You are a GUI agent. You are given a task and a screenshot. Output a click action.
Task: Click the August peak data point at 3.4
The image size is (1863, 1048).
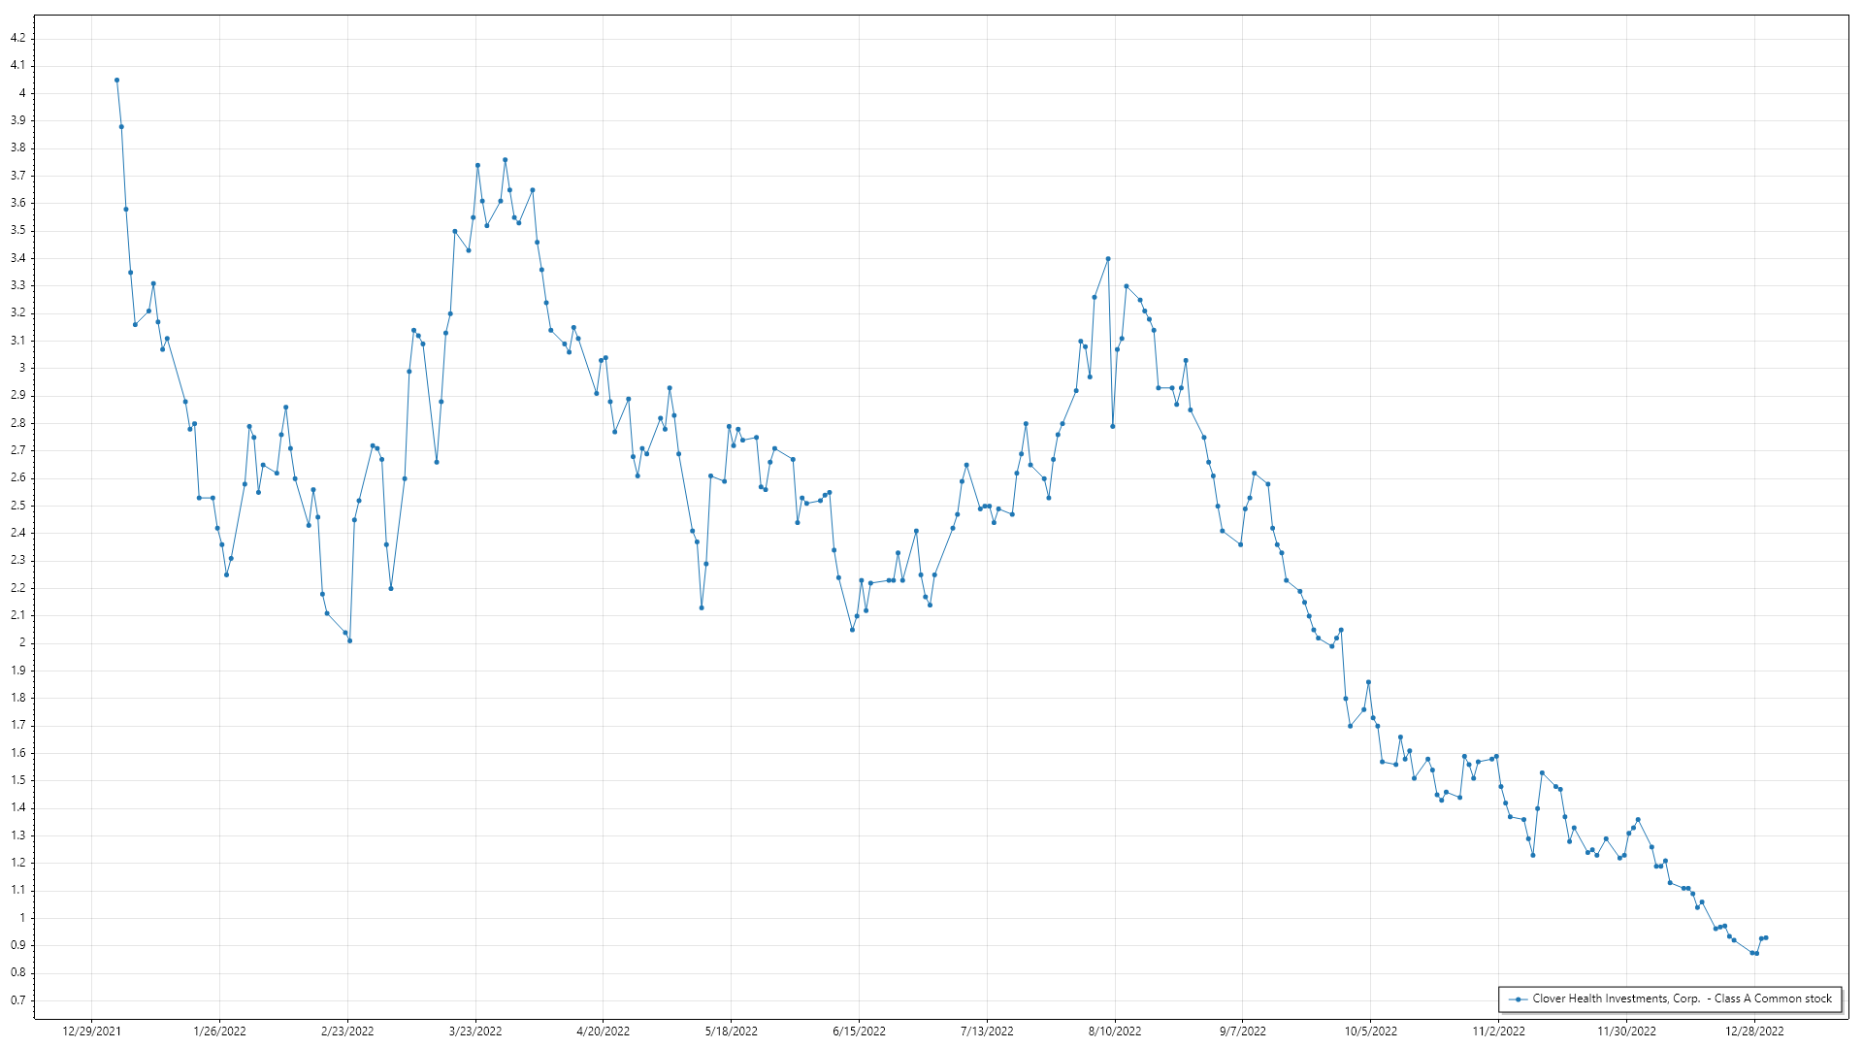(x=1108, y=259)
